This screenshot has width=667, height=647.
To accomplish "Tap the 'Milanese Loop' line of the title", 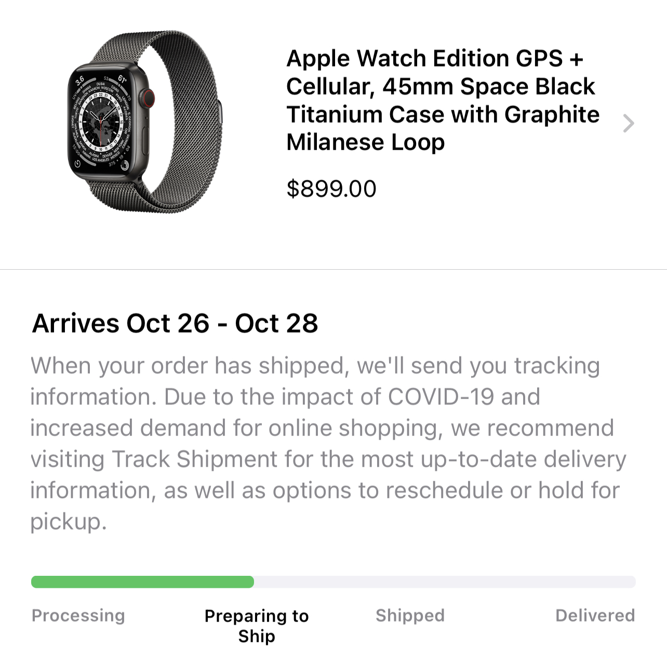I will [x=365, y=142].
